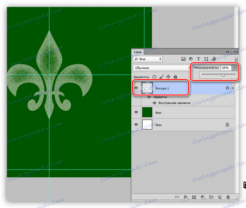Add a layer style with bottom fx button

click(186, 197)
